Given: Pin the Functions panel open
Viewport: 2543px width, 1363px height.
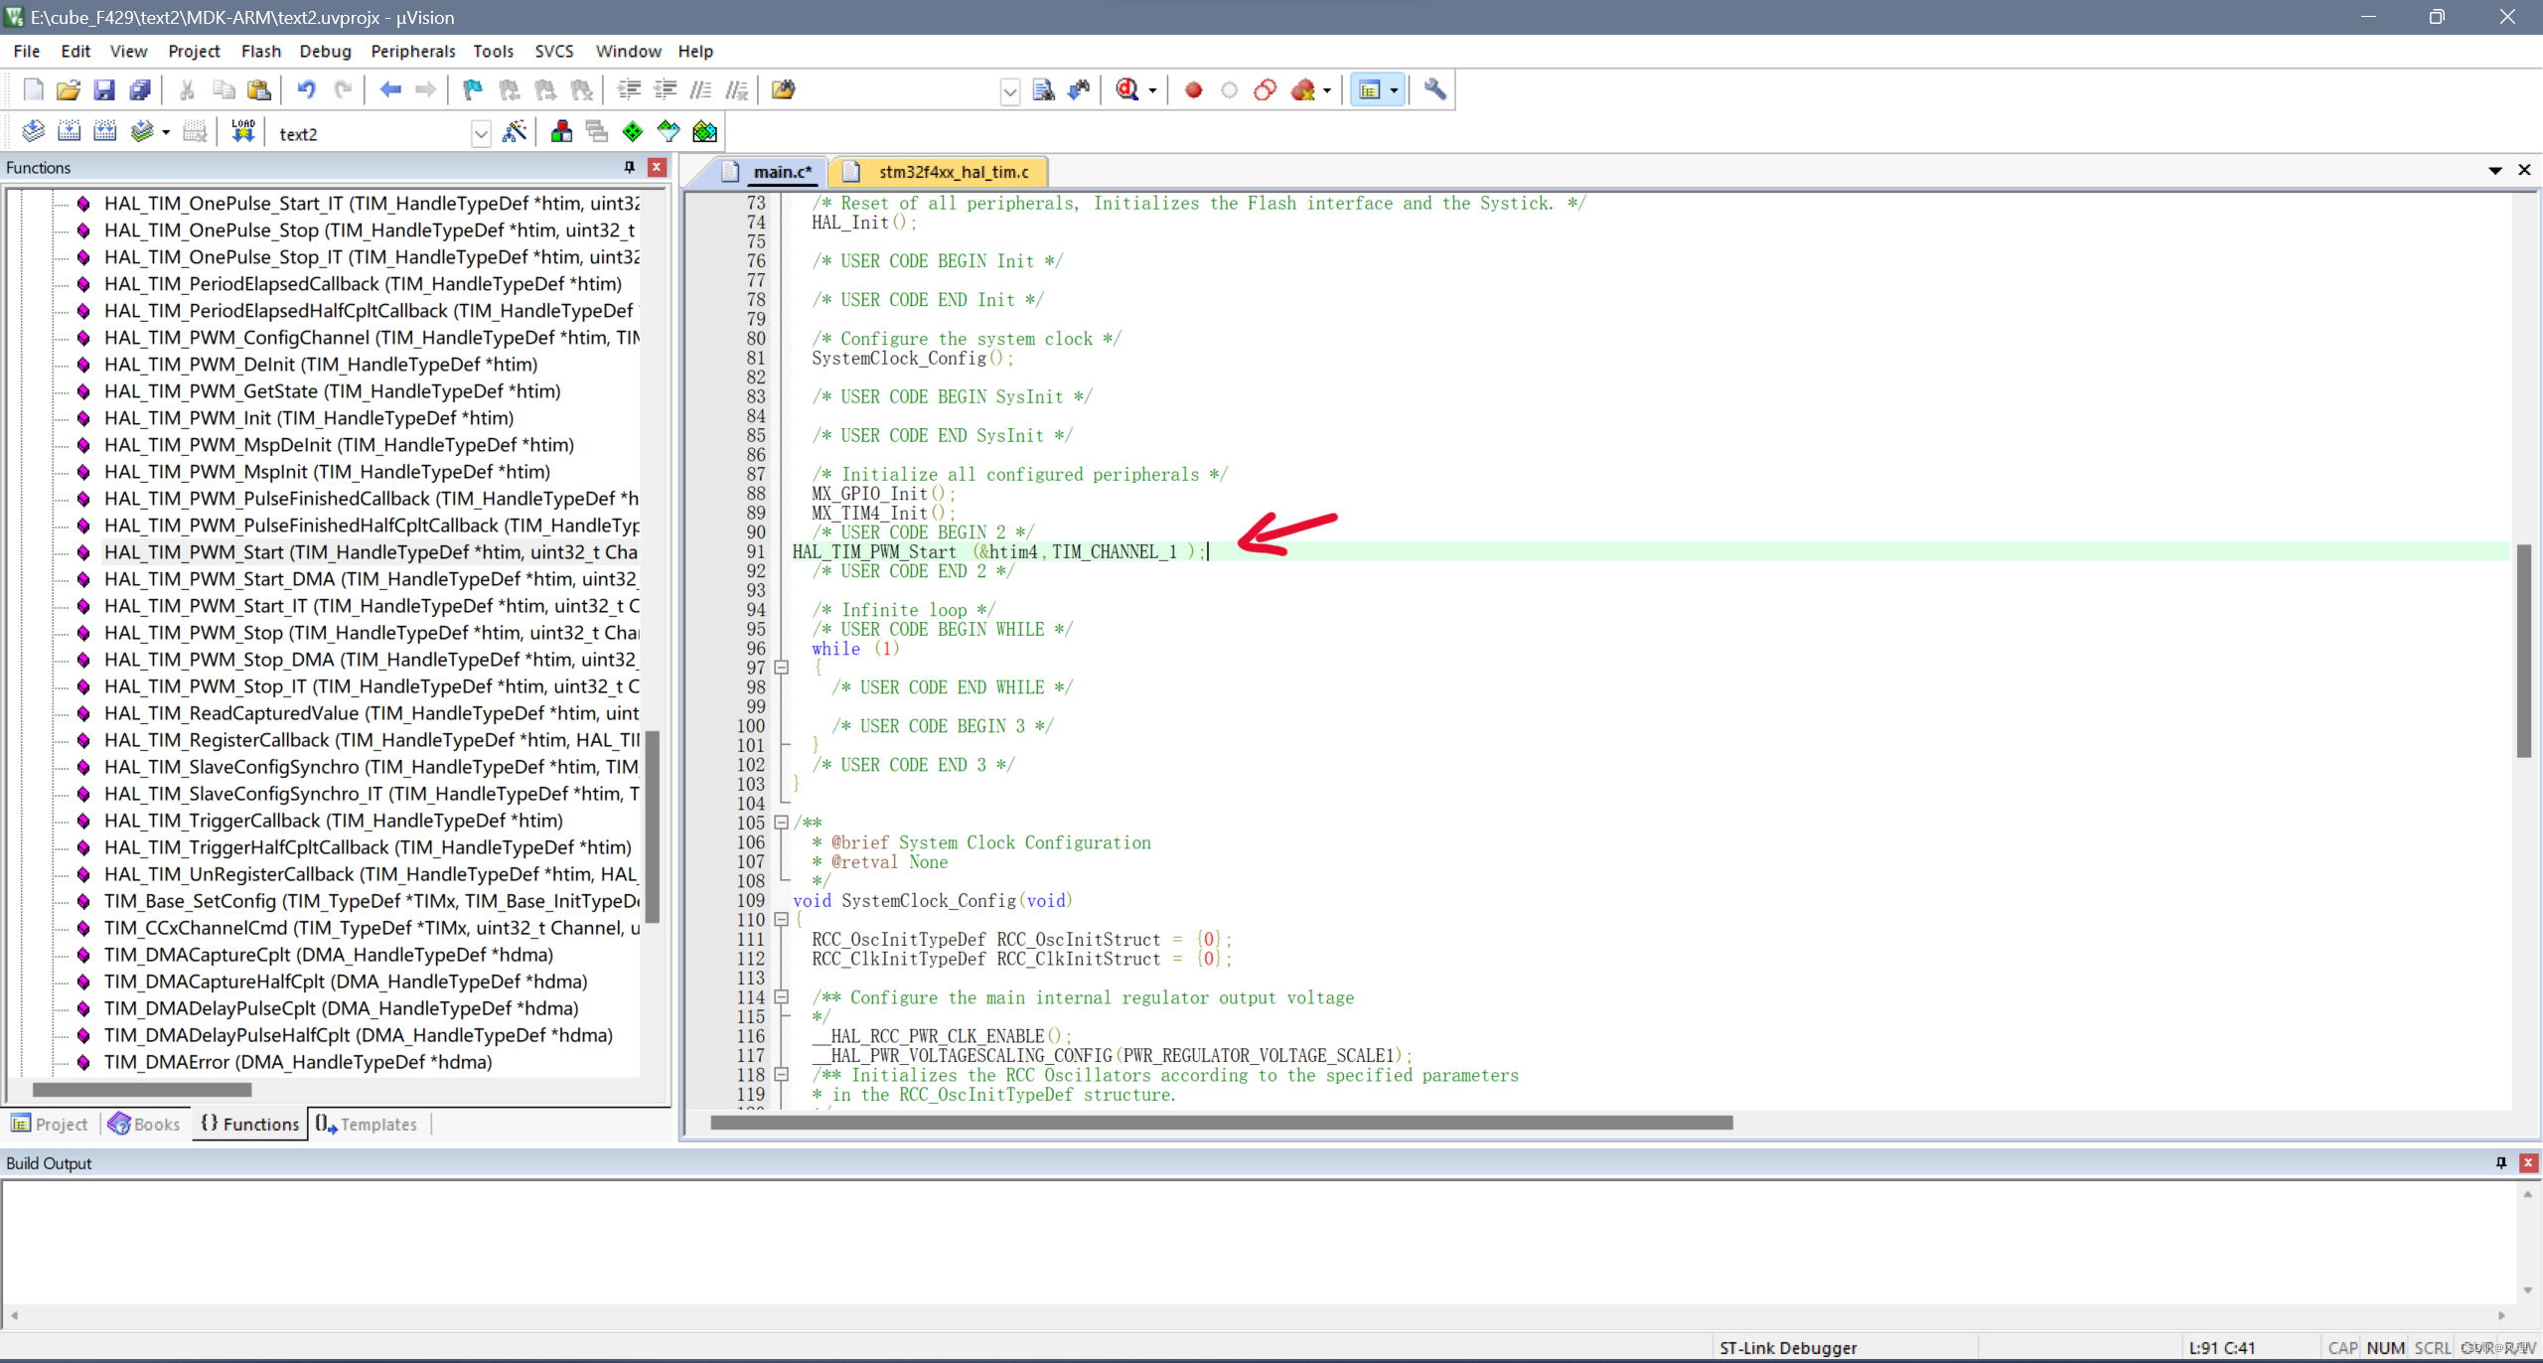Looking at the screenshot, I should pos(629,167).
